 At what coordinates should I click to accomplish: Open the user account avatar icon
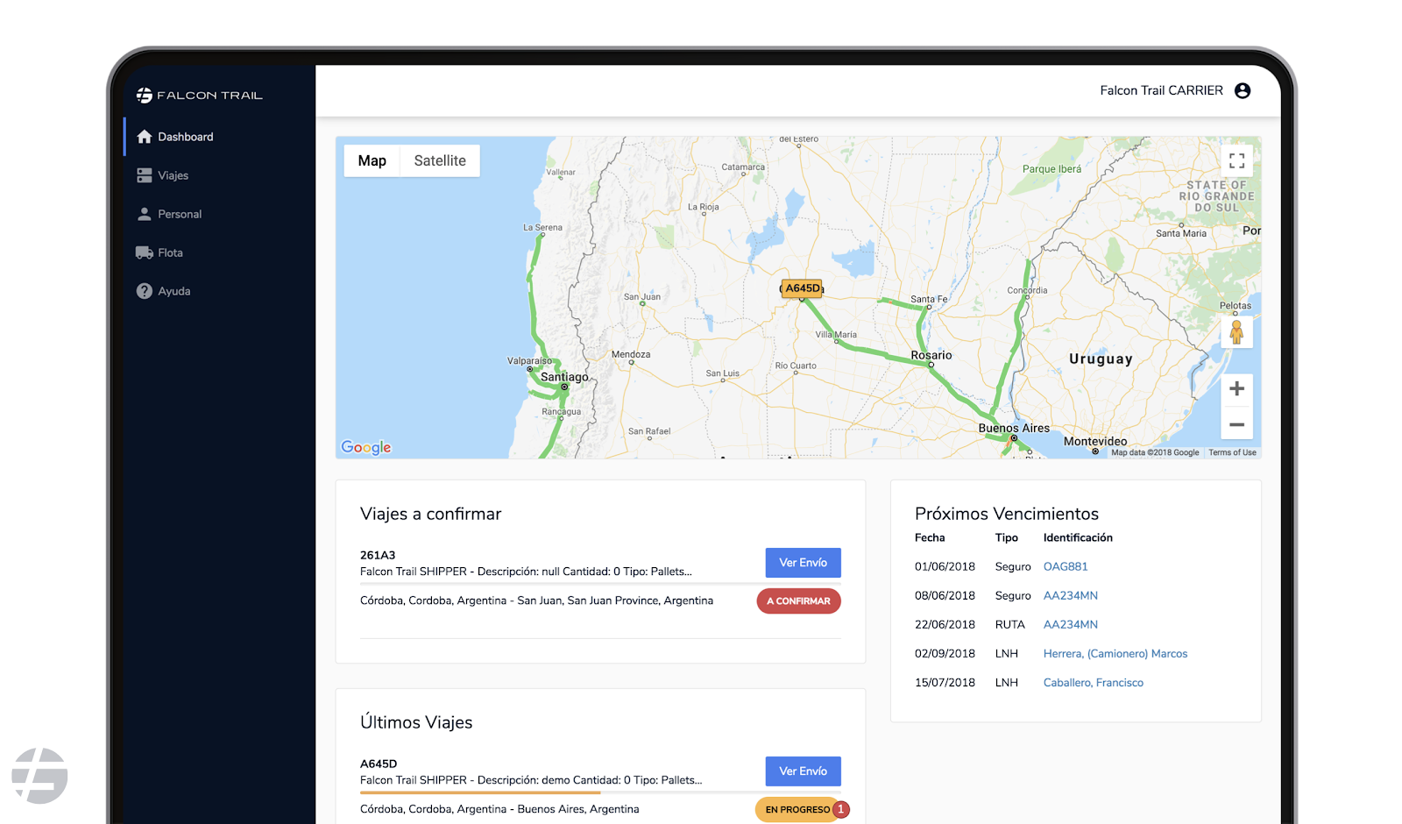pos(1243,90)
